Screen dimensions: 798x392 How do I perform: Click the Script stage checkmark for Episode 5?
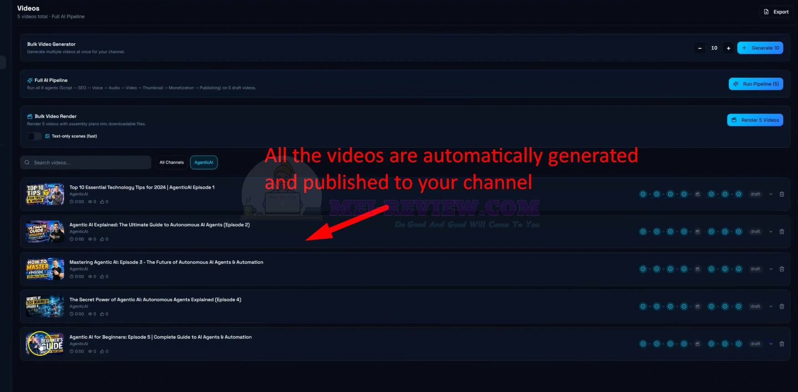point(643,344)
